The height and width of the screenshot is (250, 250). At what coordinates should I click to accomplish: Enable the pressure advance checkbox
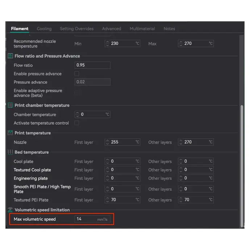click(x=77, y=74)
